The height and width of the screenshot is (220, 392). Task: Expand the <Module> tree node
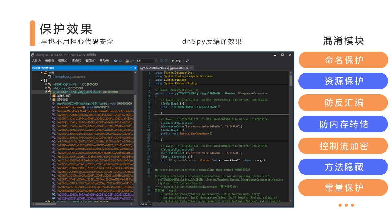46,88
